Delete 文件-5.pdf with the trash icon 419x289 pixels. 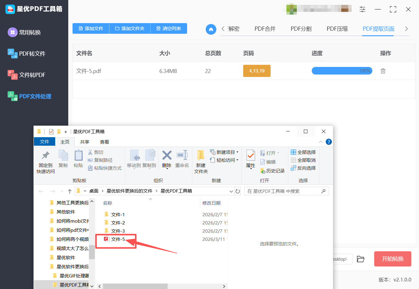coord(383,71)
